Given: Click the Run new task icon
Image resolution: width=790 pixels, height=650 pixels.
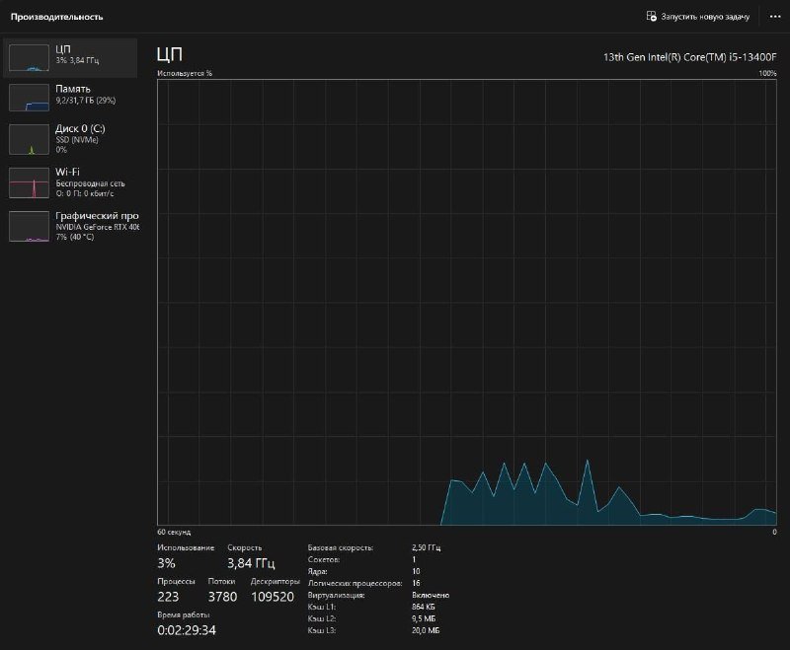Looking at the screenshot, I should (x=652, y=17).
